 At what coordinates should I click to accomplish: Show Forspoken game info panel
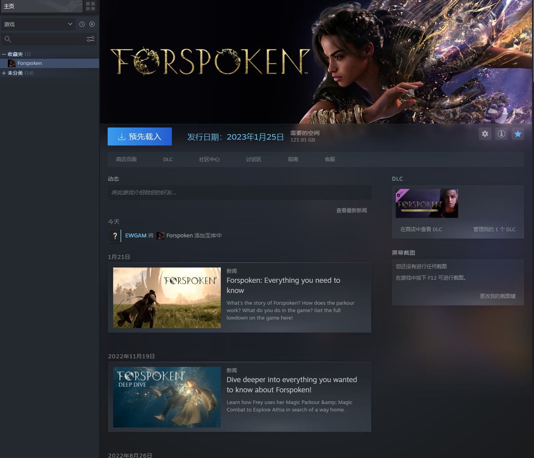coord(502,134)
